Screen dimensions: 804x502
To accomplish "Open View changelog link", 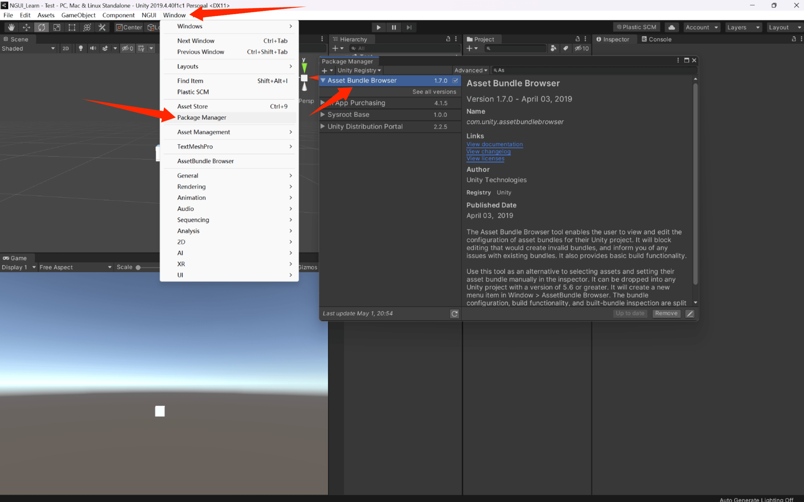I will (x=488, y=152).
